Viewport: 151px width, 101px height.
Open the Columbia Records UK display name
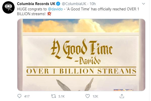tap(36, 4)
